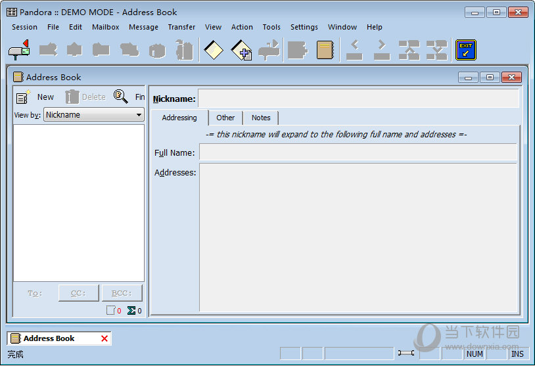
Task: Open the address book notebook toolbar icon
Action: 325,50
